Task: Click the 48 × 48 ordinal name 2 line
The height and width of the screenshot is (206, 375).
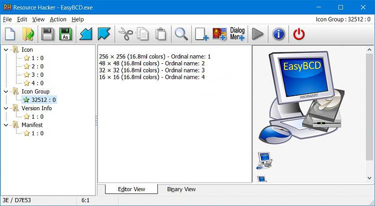Action: click(152, 63)
